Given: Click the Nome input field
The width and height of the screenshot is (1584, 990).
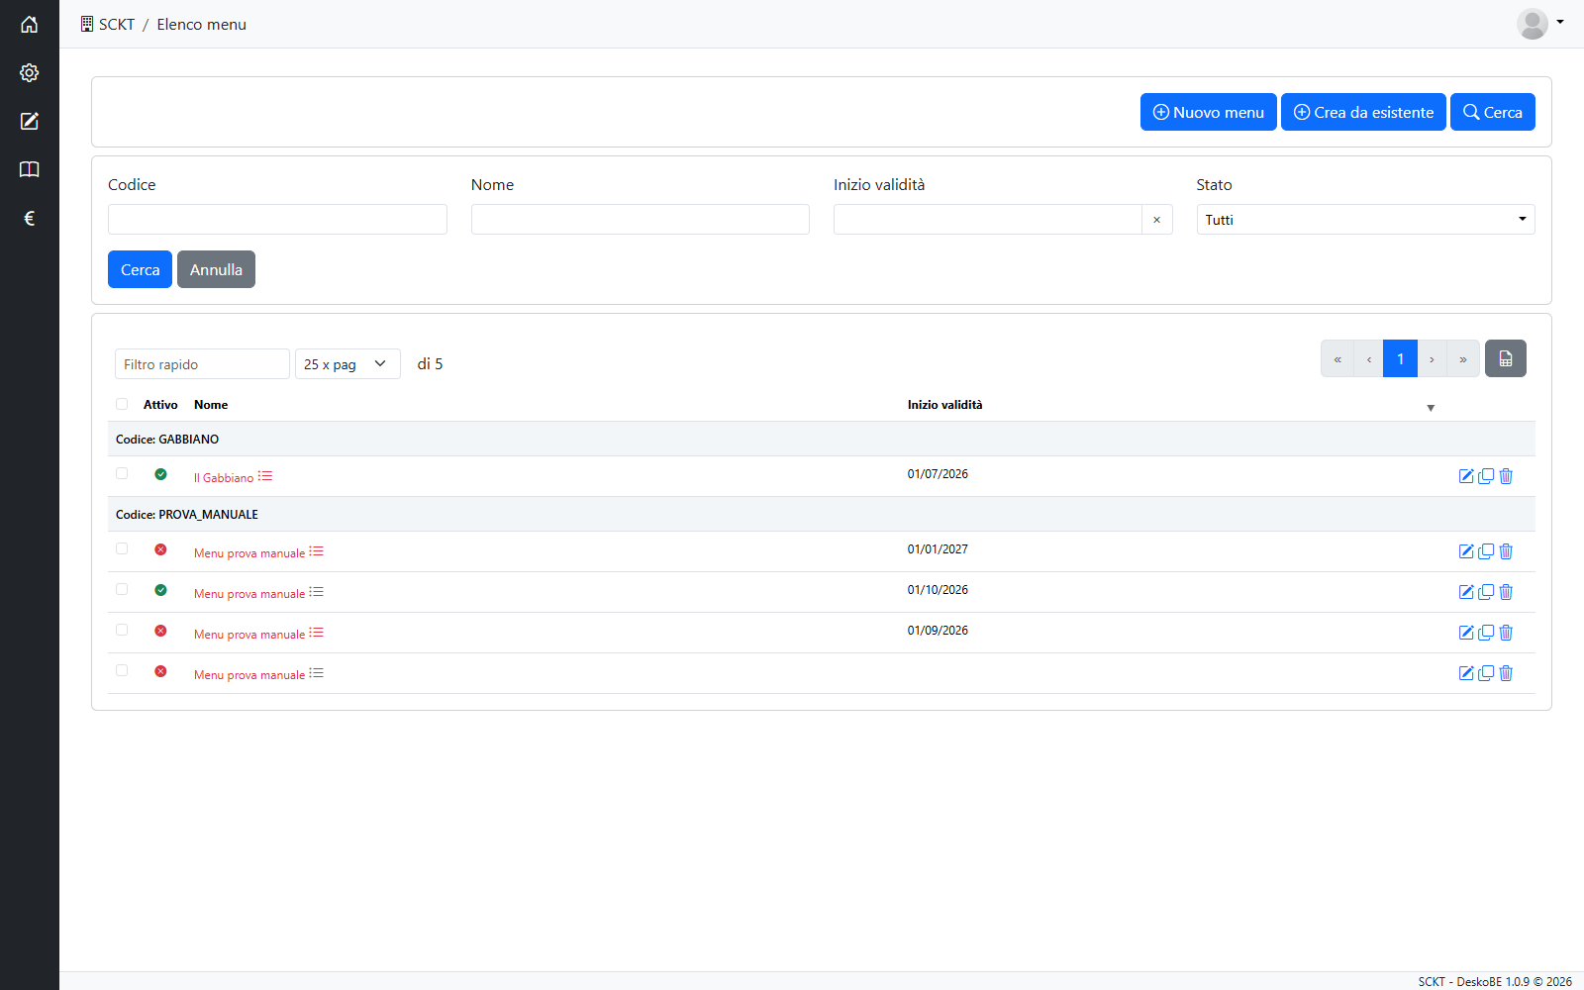Looking at the screenshot, I should [x=641, y=219].
